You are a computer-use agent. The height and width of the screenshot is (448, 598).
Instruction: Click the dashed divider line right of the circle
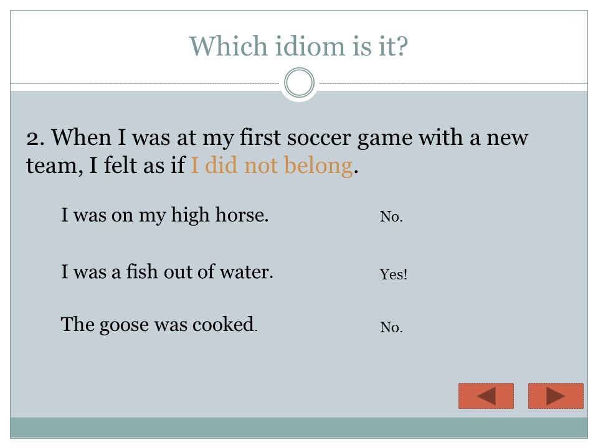click(453, 83)
